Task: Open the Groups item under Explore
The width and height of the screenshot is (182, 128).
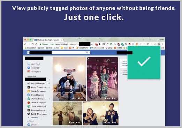Action: pyautogui.click(x=32, y=125)
